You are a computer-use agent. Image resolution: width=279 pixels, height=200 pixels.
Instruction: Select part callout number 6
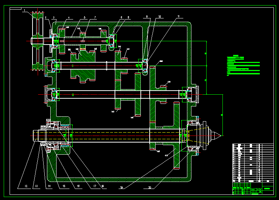click(121, 17)
